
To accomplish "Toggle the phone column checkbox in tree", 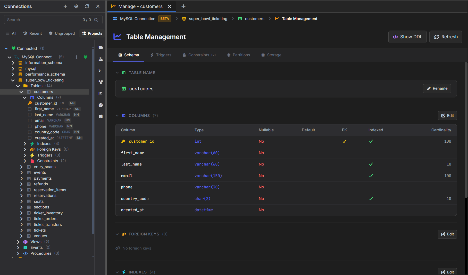I will pyautogui.click(x=30, y=126).
